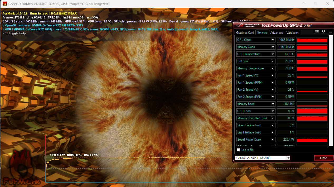Image resolution: width=334 pixels, height=187 pixels.
Task: Click the Frames and FPS statistics line
Action: point(50,17)
